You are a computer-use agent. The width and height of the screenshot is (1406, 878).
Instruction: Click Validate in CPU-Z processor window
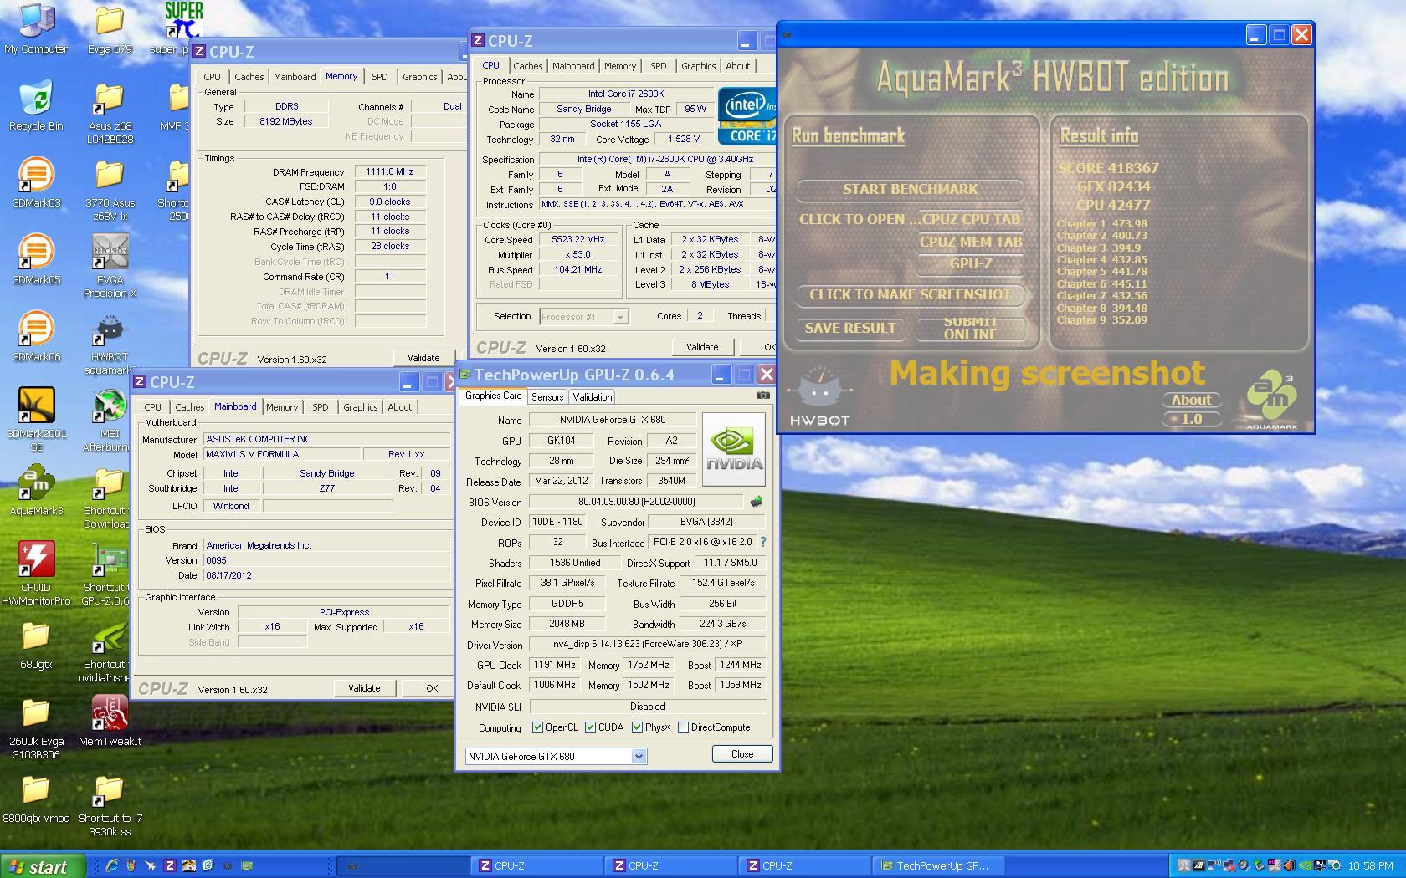(x=702, y=347)
